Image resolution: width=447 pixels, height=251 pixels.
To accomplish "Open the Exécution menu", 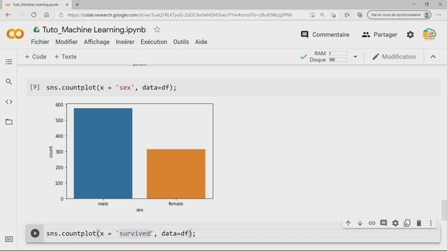I will pyautogui.click(x=154, y=42).
